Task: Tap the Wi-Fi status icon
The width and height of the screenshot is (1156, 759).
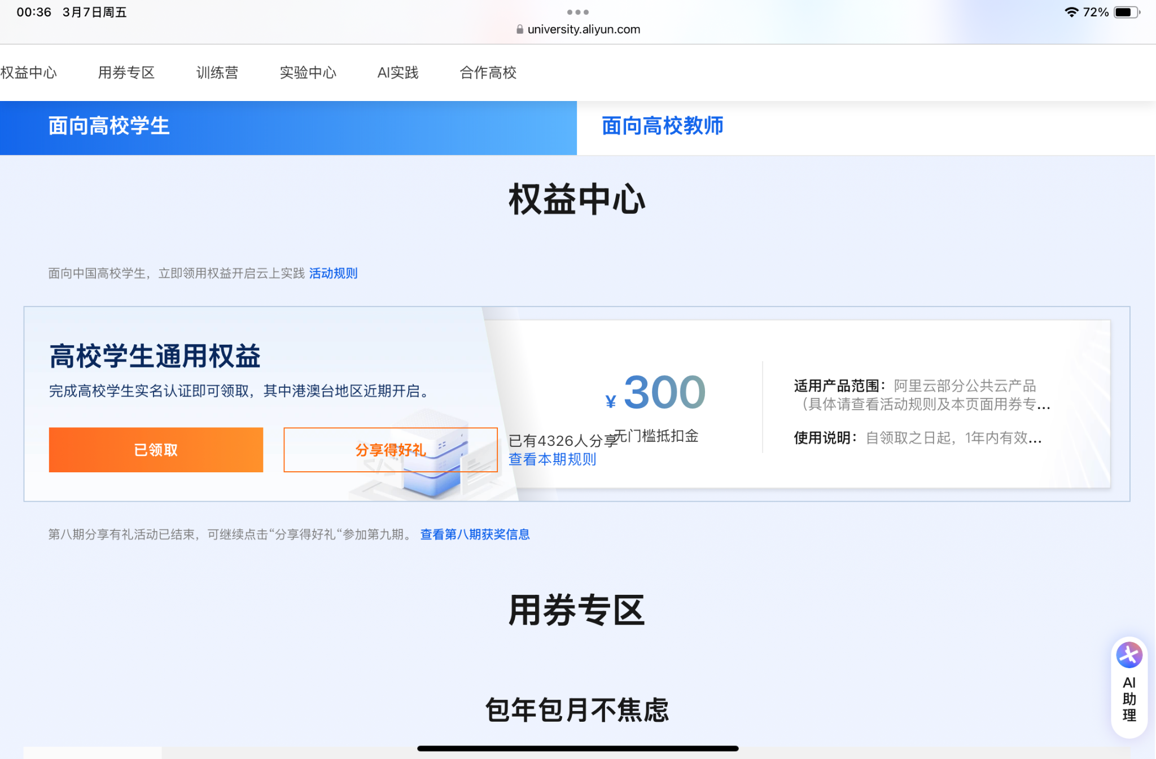Action: coord(1071,12)
